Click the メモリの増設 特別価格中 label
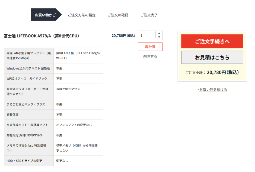This screenshot has height=172, width=255. tap(26, 148)
